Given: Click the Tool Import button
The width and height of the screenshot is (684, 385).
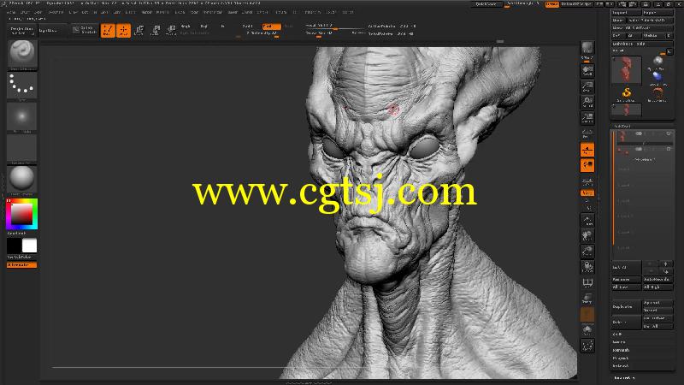Looking at the screenshot, I should coord(626,13).
